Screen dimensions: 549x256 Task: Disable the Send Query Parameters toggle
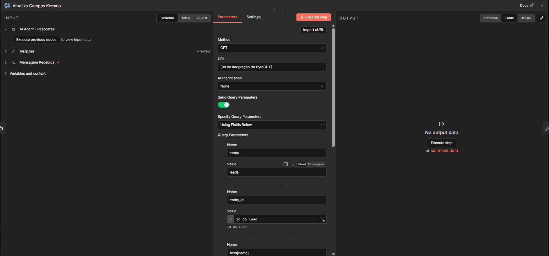[224, 105]
